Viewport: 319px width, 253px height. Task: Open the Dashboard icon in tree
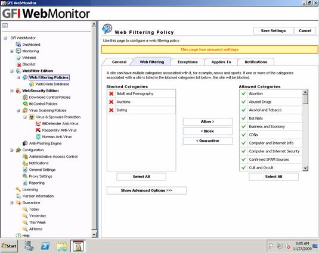[x=18, y=44]
